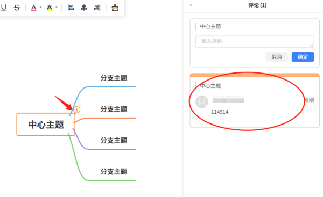
Task: Open the comment badge on 中心主题 node
Action: (x=77, y=110)
